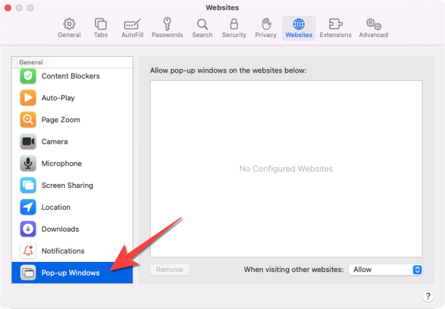The width and height of the screenshot is (445, 309).
Task: Open the help question mark button
Action: (428, 296)
